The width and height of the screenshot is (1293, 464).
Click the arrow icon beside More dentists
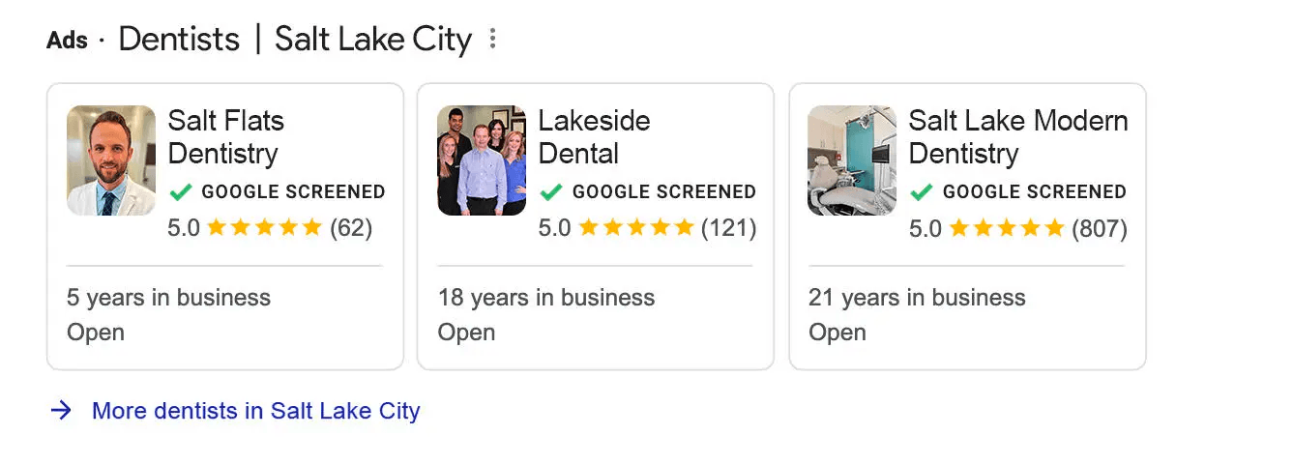pyautogui.click(x=61, y=411)
